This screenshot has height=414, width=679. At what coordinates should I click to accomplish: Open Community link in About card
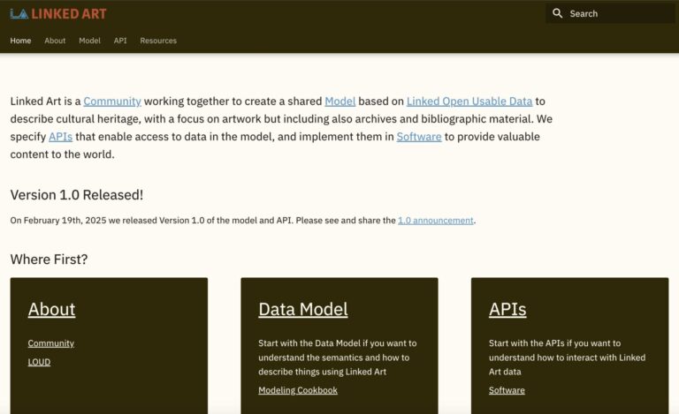click(x=51, y=343)
